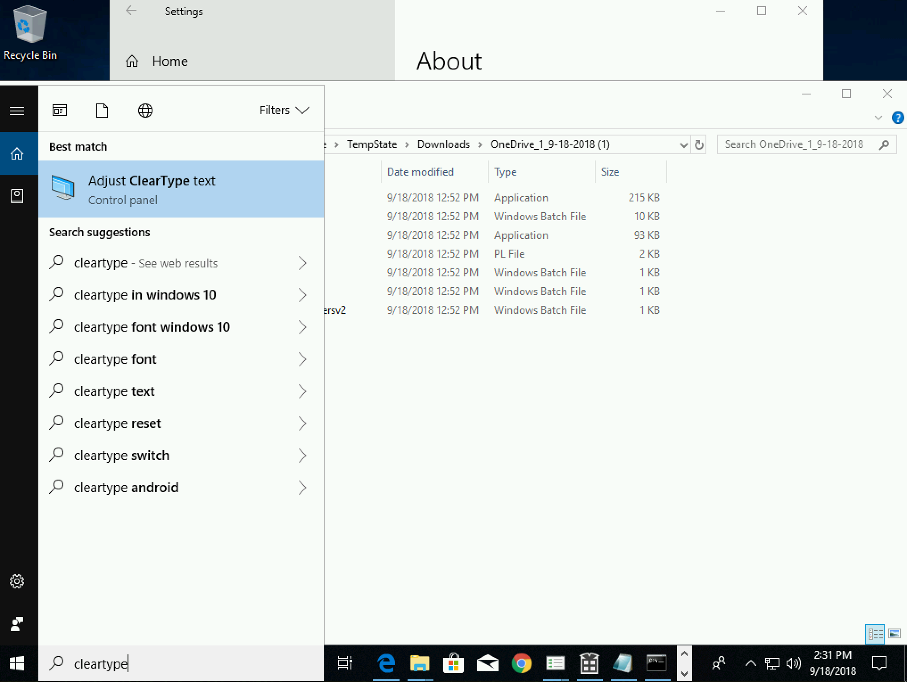907x682 pixels.
Task: Select the Documents filter icon in search pane
Action: pos(102,110)
